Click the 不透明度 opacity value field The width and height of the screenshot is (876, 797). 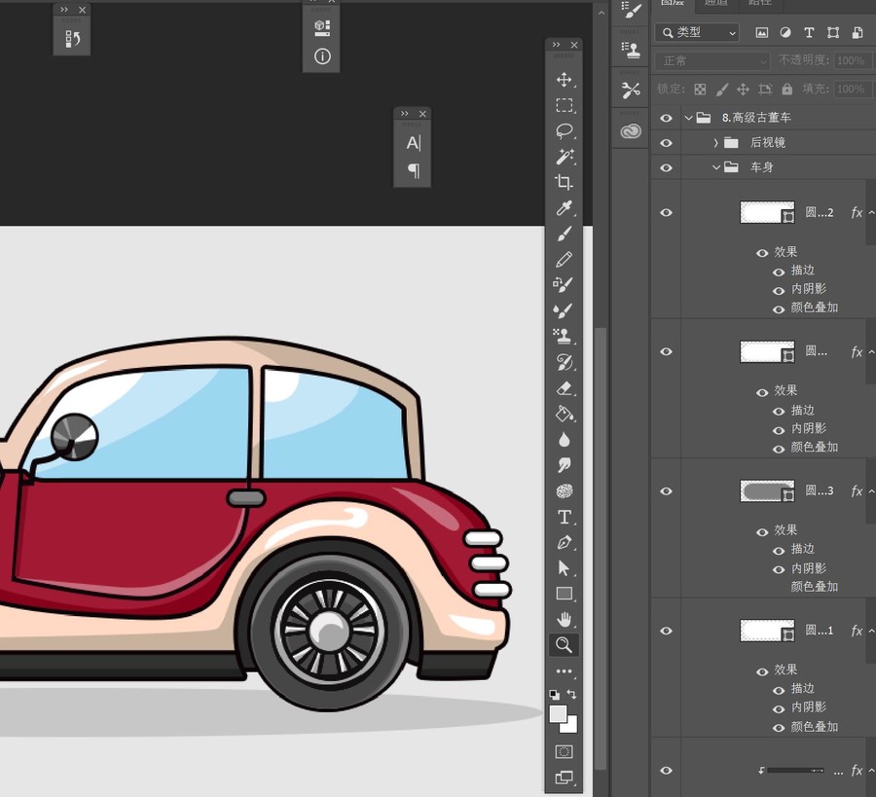click(x=853, y=60)
